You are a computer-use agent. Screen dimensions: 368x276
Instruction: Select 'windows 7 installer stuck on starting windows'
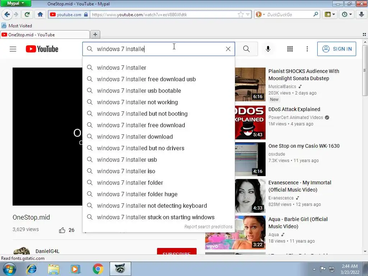tap(158, 217)
